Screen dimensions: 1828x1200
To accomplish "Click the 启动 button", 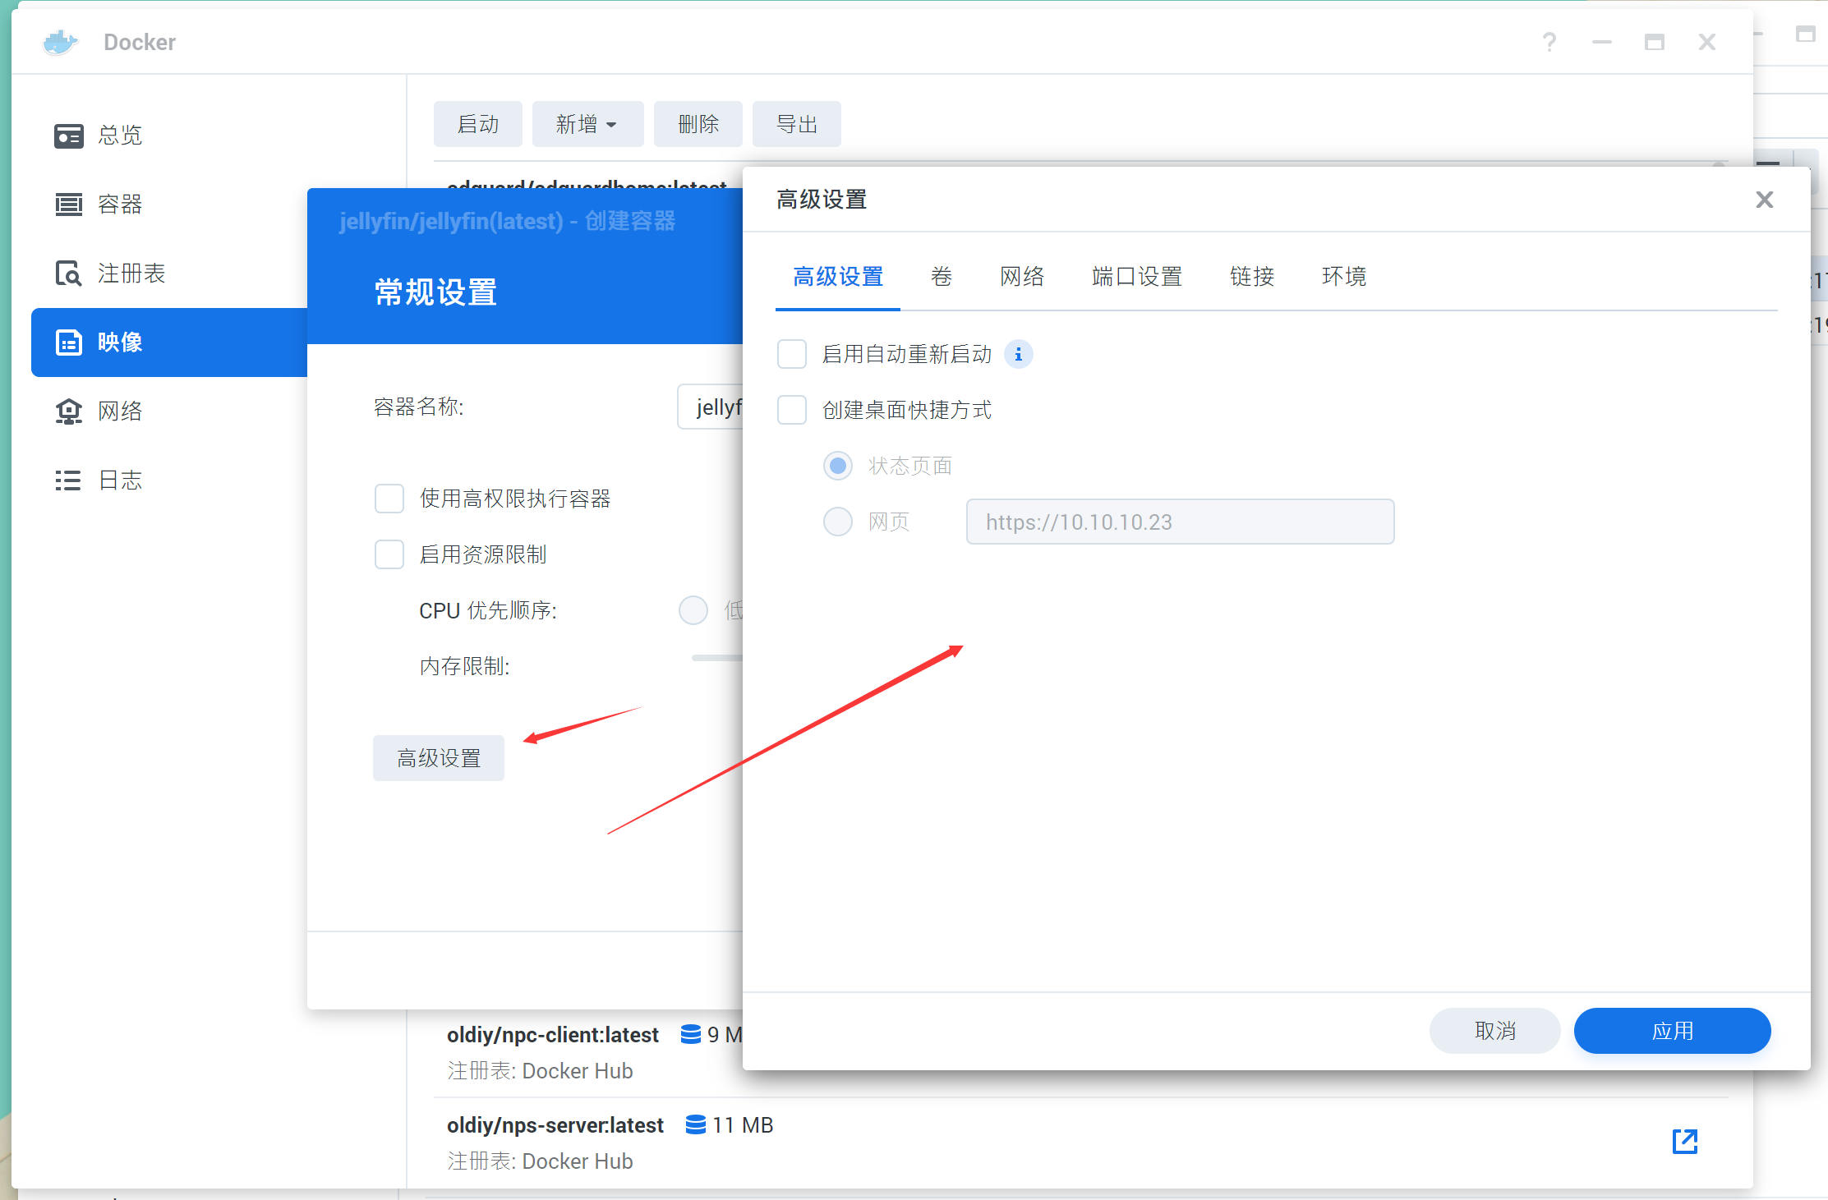I will [x=478, y=124].
